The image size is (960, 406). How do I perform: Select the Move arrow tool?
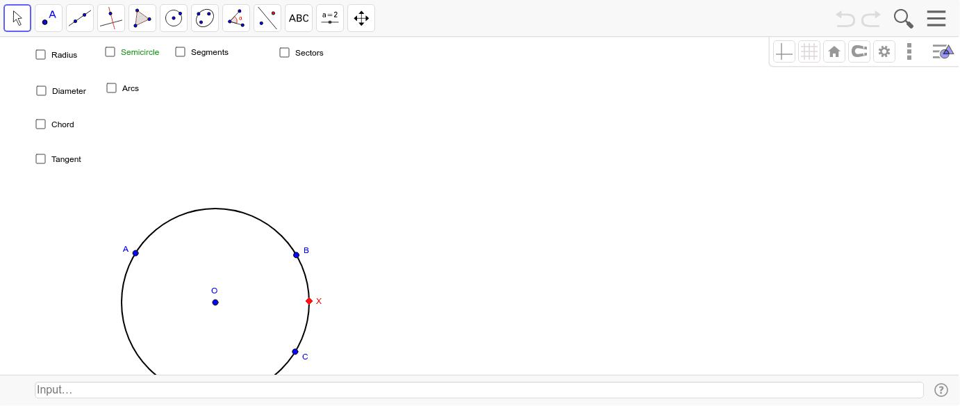coord(17,18)
